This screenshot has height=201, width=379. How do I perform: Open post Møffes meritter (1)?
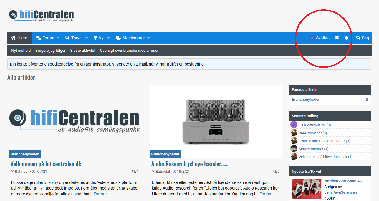tap(314, 149)
